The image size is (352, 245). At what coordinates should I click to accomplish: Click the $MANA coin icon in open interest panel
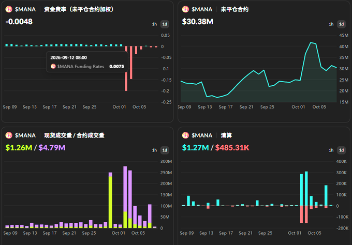(185, 9)
